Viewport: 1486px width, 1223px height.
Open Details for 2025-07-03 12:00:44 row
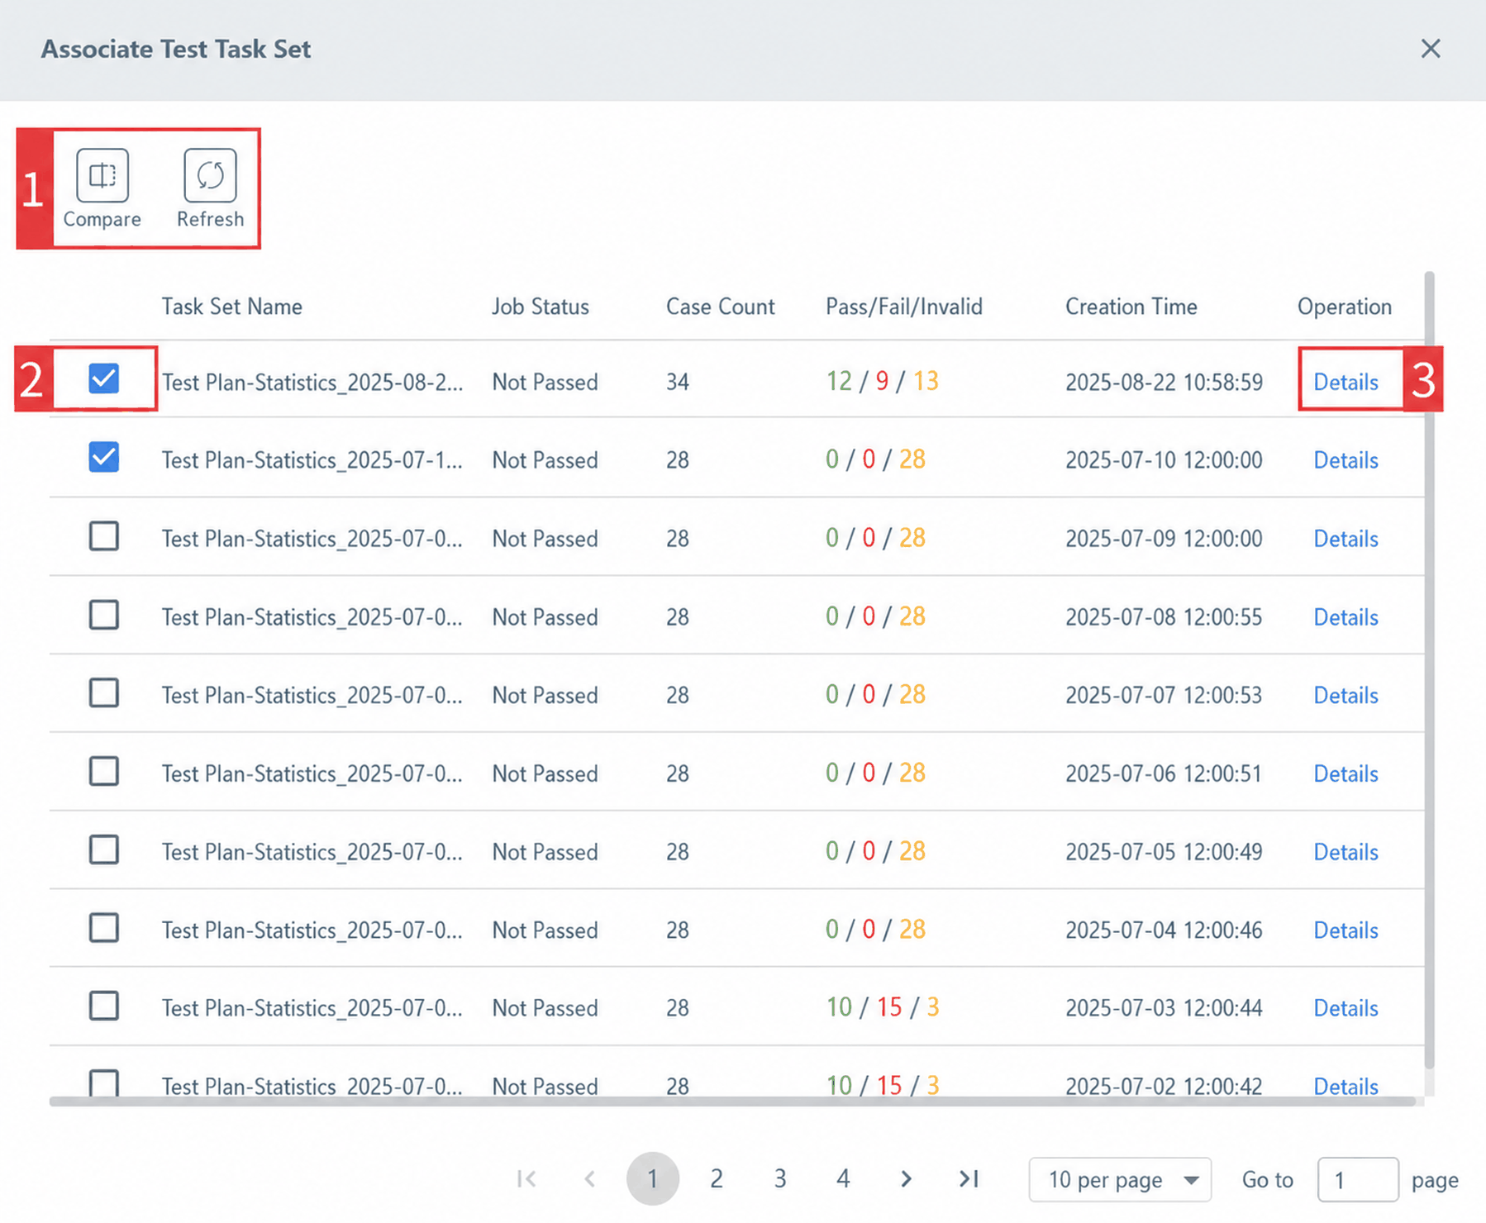(1346, 1007)
